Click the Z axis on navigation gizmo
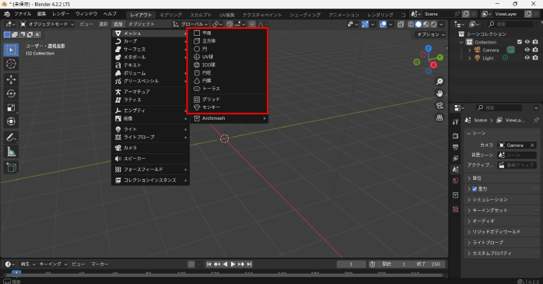The width and height of the screenshot is (543, 284). pos(429,48)
